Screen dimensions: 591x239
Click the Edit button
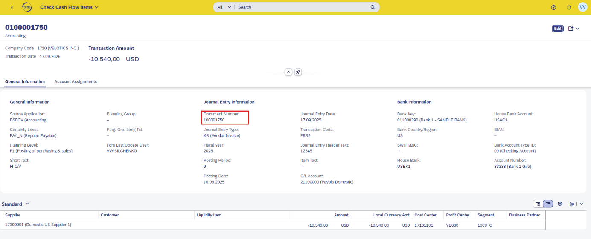(557, 29)
